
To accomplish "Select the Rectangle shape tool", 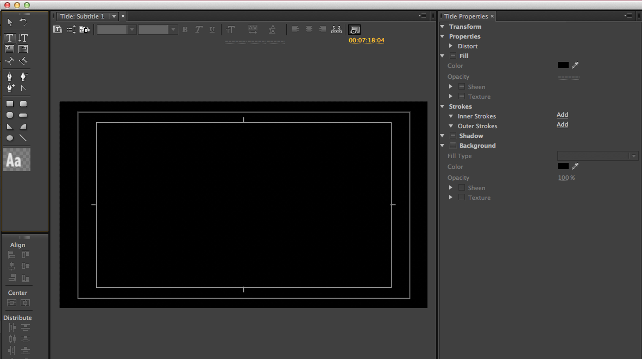I will click(10, 104).
